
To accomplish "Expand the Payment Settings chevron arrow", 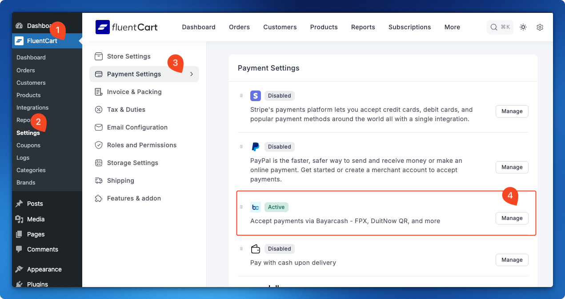I will tap(192, 74).
